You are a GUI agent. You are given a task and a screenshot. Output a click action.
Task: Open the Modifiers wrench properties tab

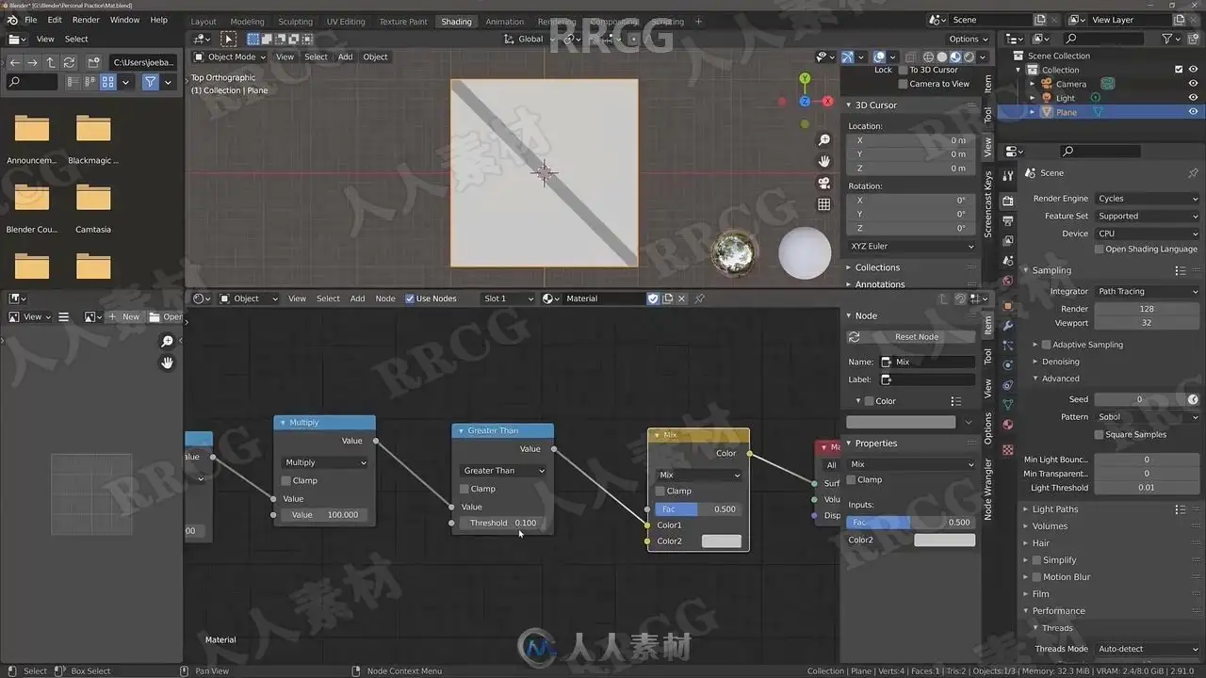(1008, 326)
